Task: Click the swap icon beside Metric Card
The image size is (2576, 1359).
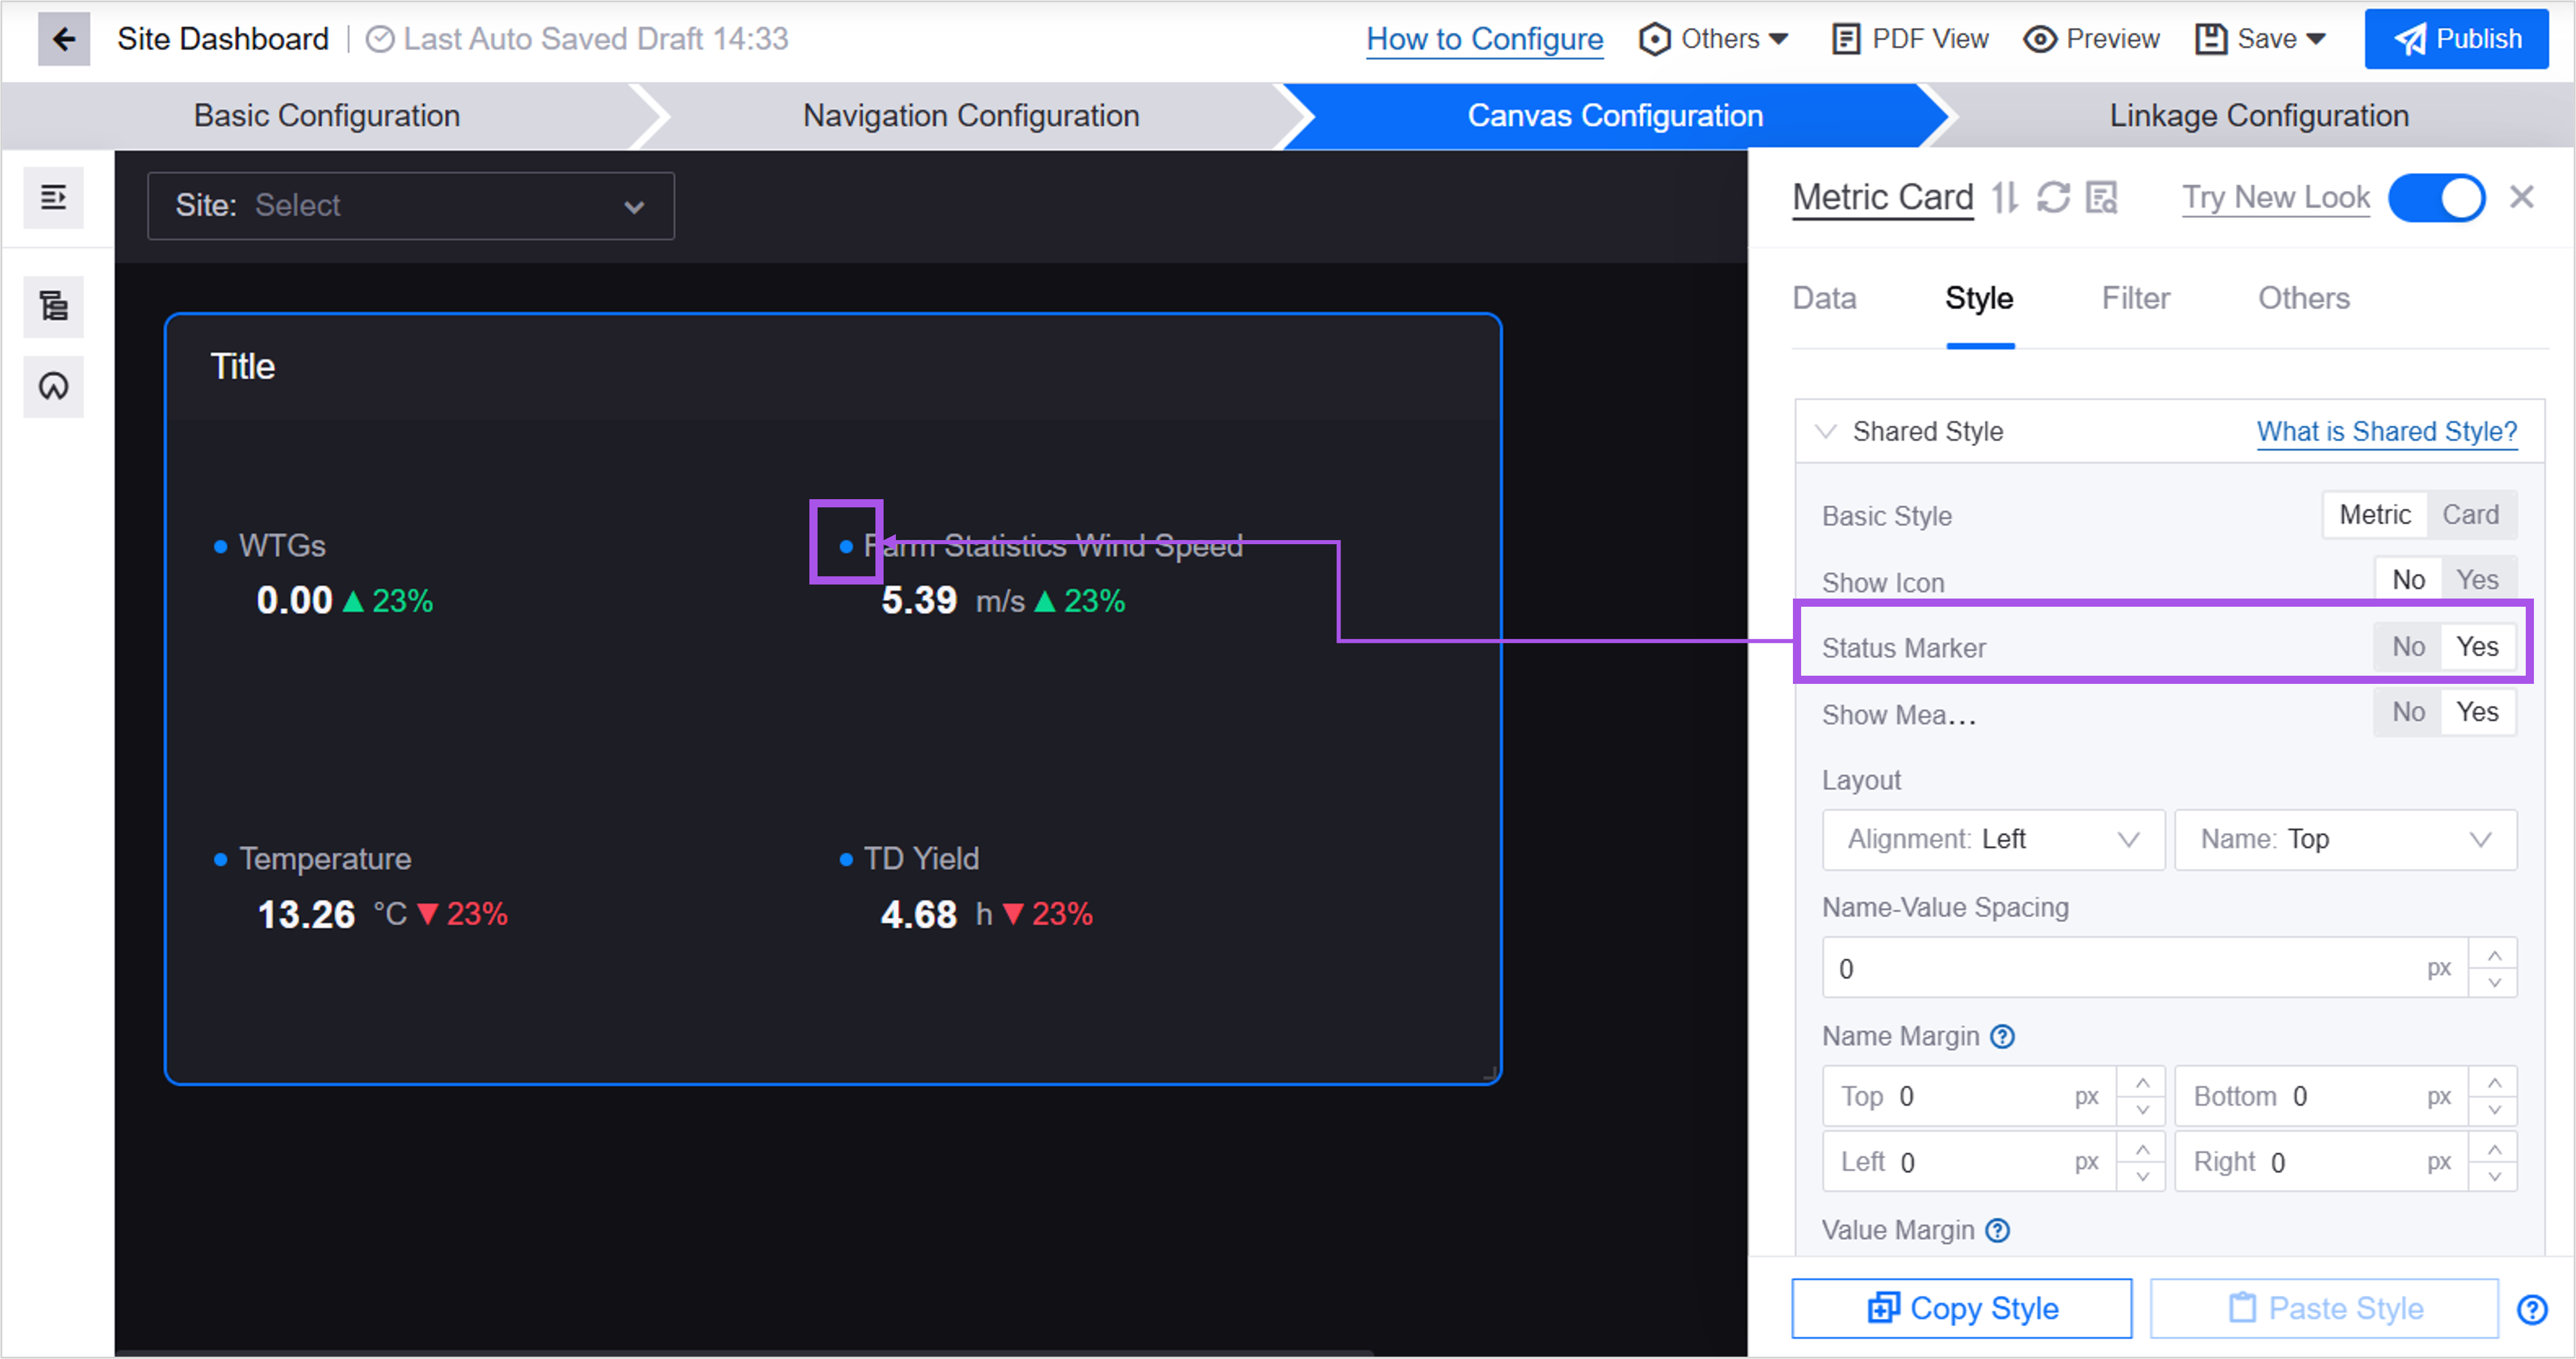Action: (x=2004, y=197)
